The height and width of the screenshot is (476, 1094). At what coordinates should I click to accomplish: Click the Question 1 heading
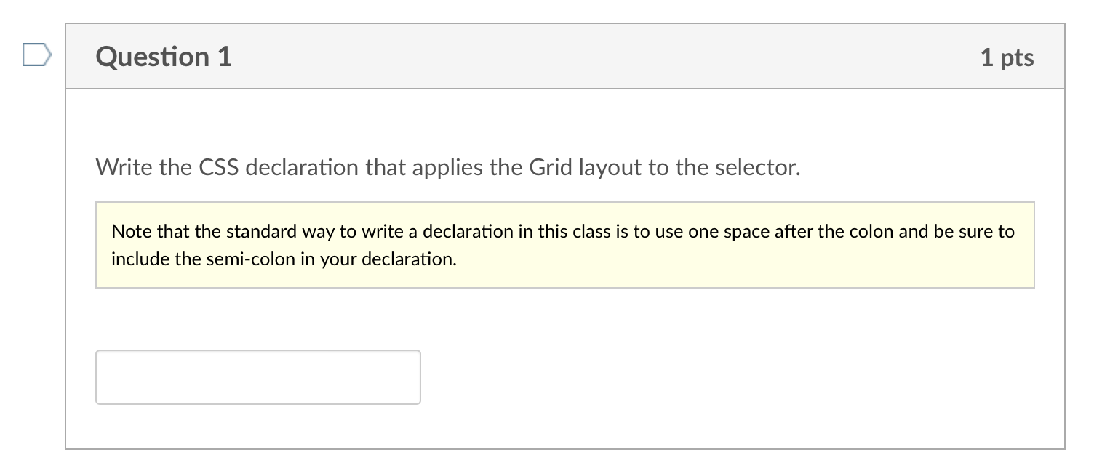coord(164,57)
